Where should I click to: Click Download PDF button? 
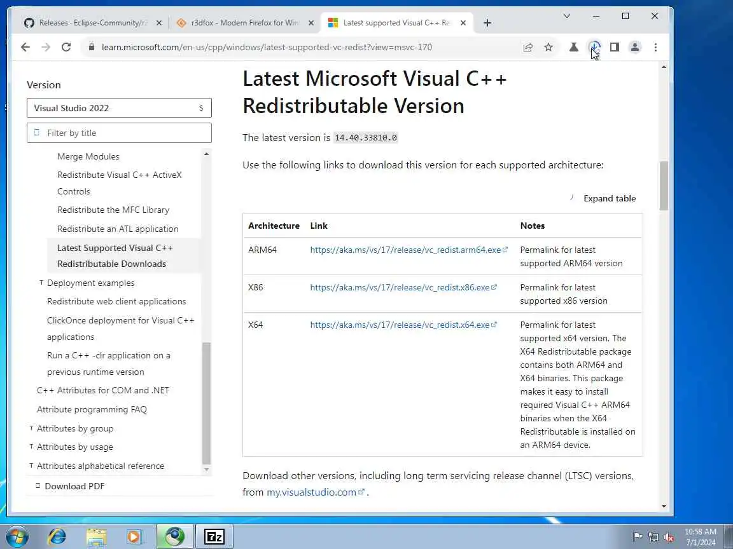[x=70, y=486]
